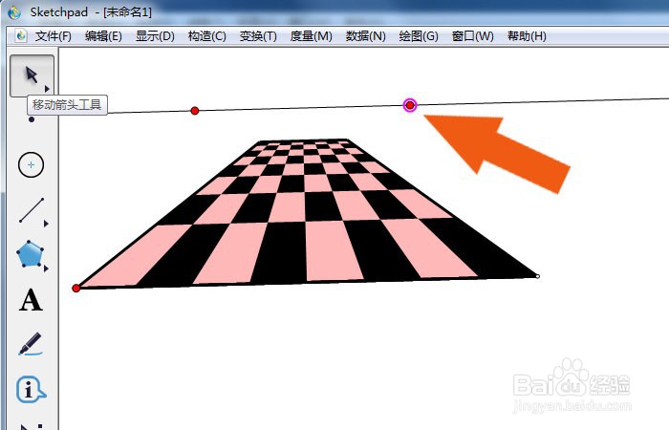Select the Marker pen tool
The height and width of the screenshot is (430, 669).
point(31,344)
